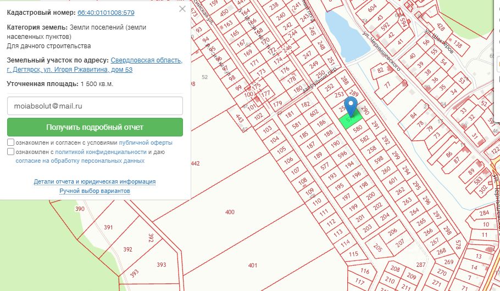Open политикой конфиденциальности link
Image resolution: width=500 pixels, height=291 pixels.
[x=101, y=152]
